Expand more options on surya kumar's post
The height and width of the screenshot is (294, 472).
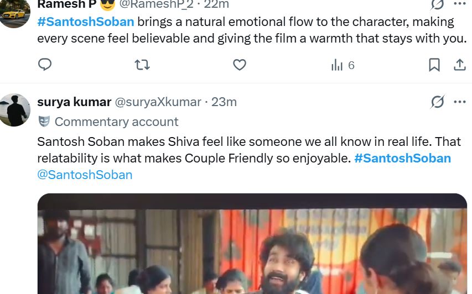(459, 102)
